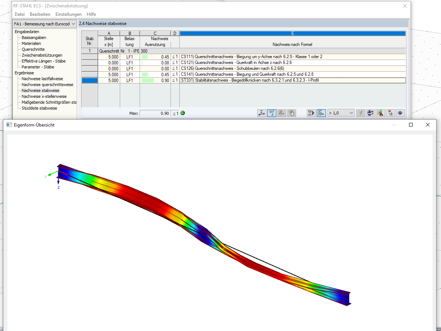Click the blue eye view mode icon
441x331 pixels.
coord(400,113)
